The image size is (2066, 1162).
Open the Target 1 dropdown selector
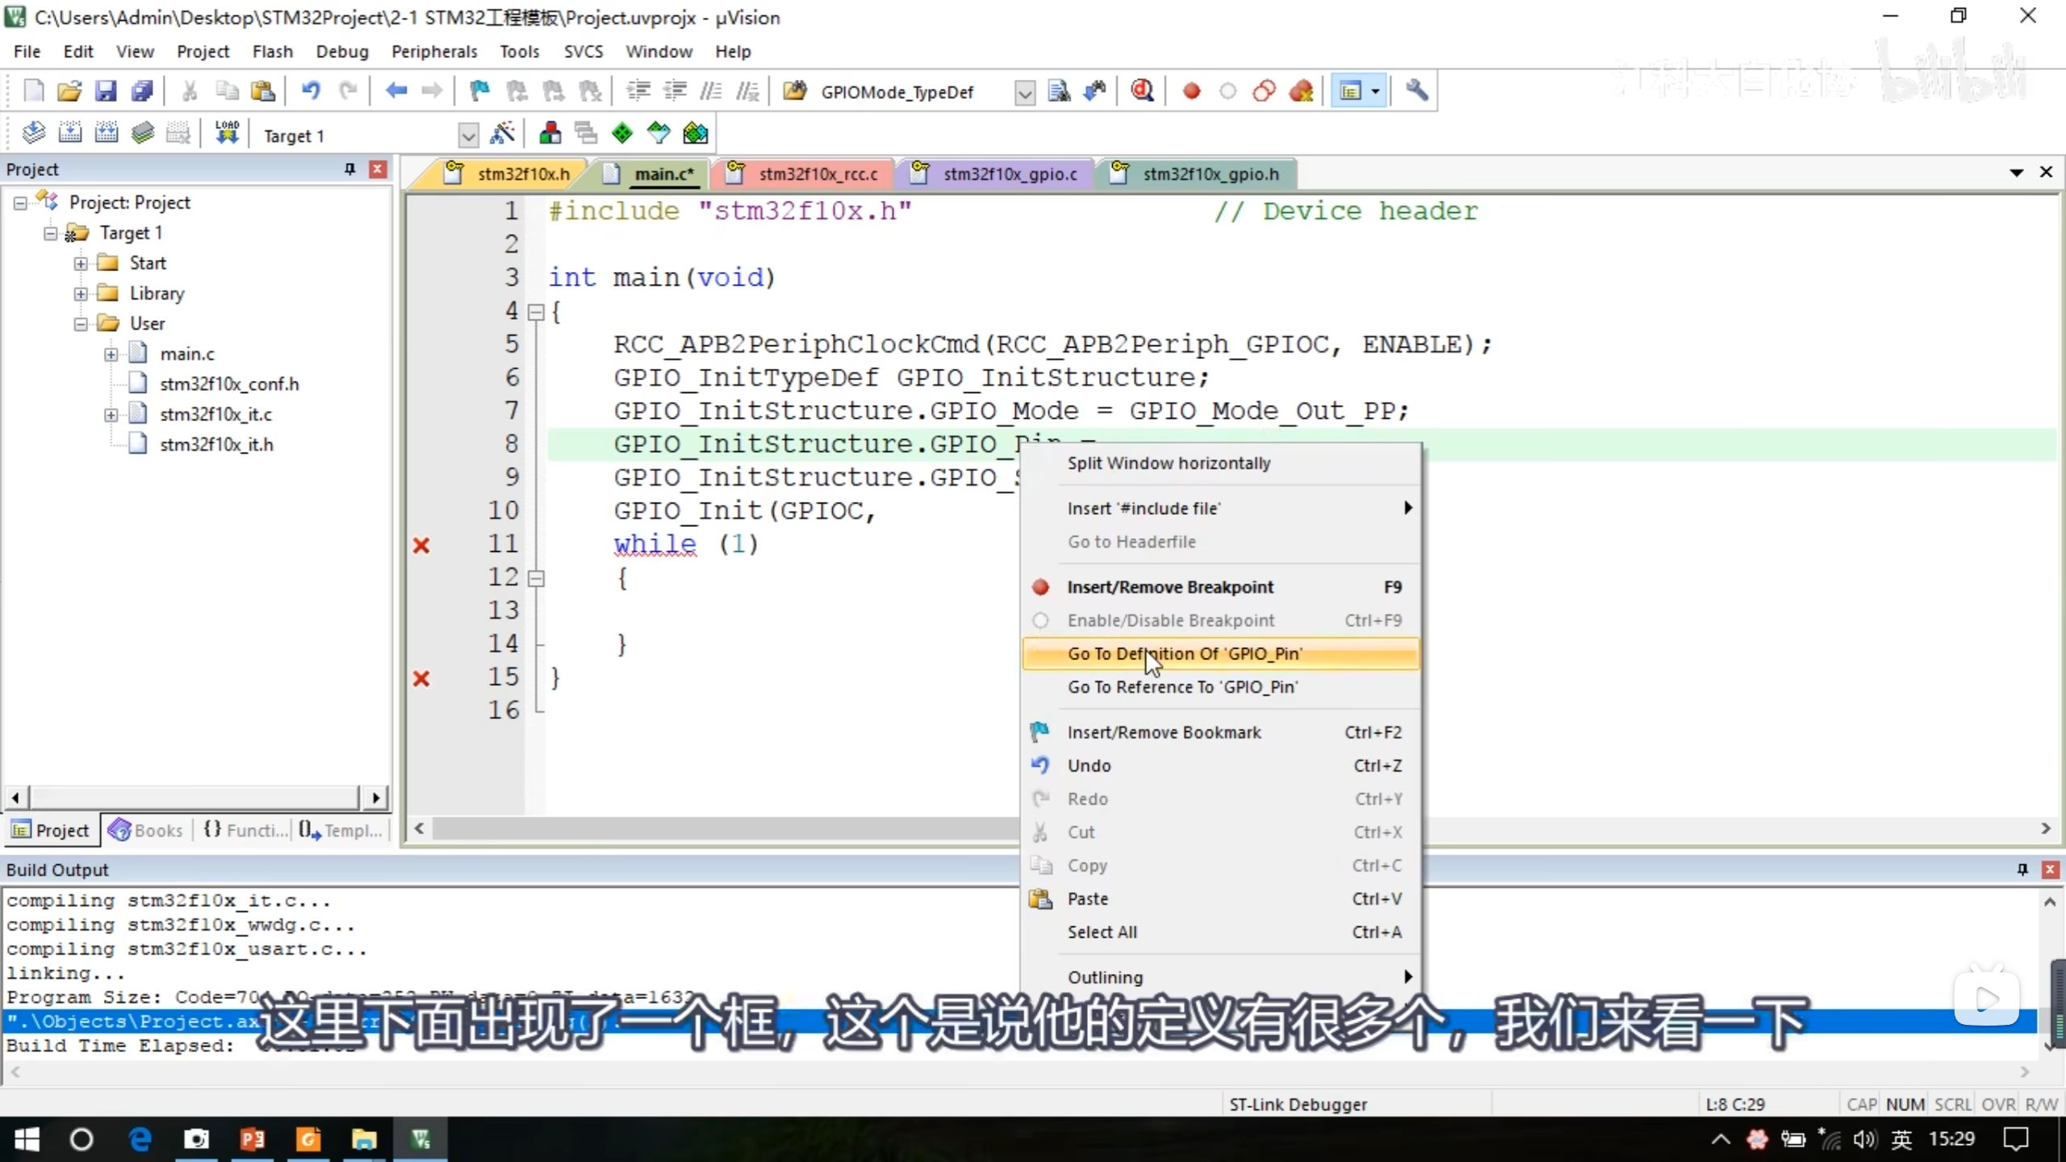pyautogui.click(x=467, y=136)
